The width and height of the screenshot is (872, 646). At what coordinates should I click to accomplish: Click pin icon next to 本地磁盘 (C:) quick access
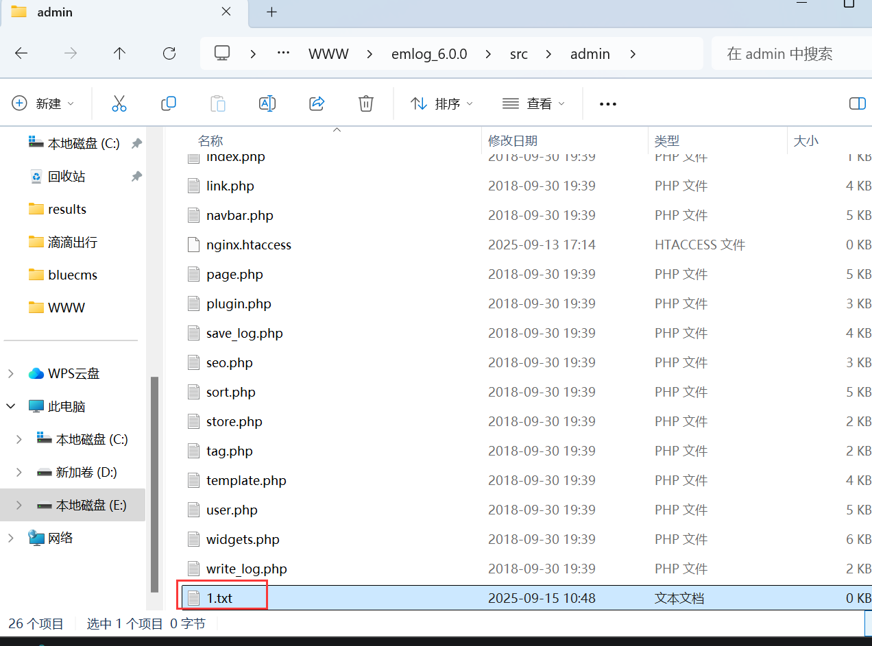[136, 144]
